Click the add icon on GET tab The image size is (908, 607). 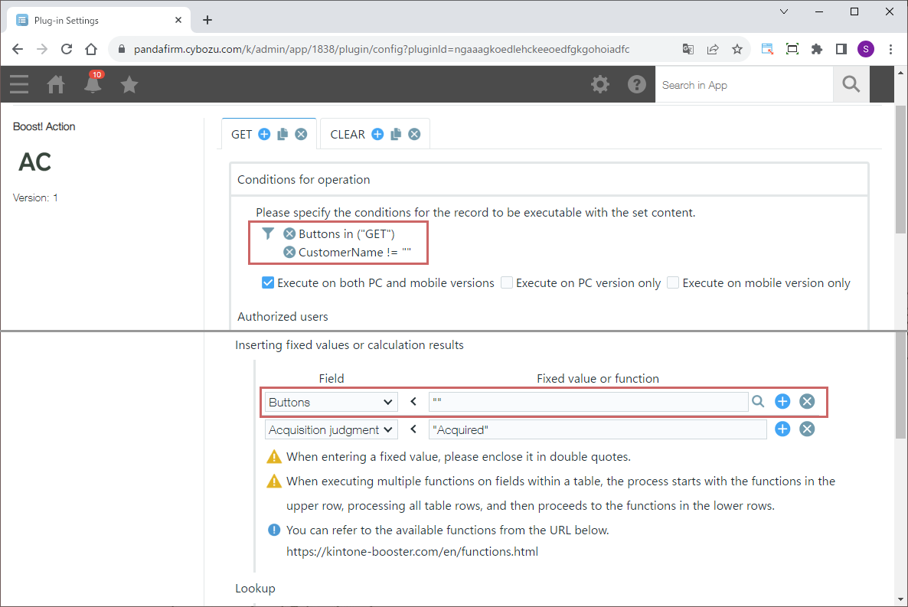[264, 134]
